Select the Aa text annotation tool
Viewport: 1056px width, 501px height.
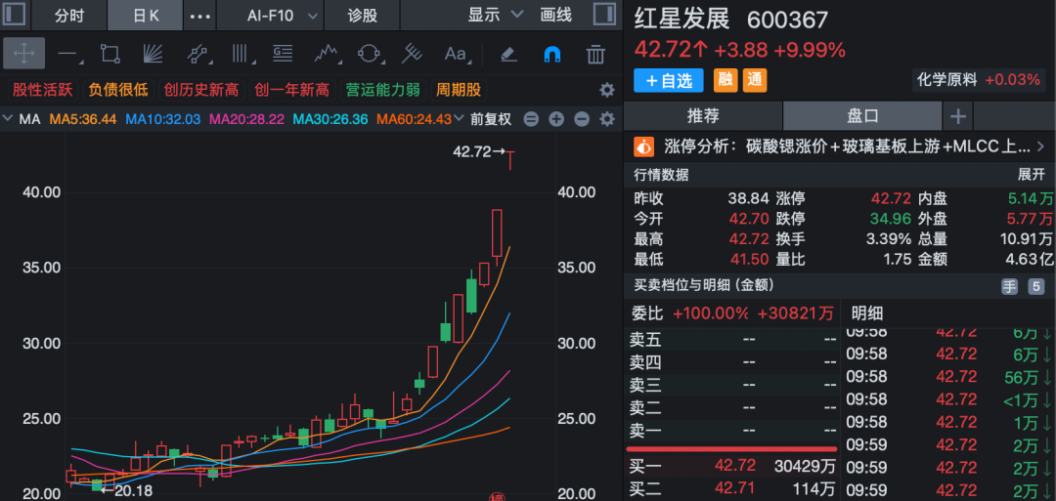coord(457,53)
